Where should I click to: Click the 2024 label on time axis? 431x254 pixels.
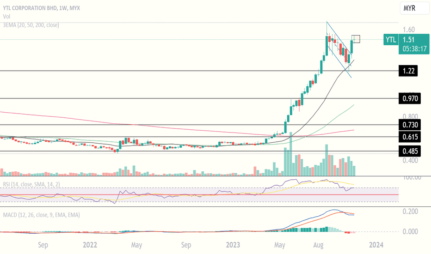point(376,245)
